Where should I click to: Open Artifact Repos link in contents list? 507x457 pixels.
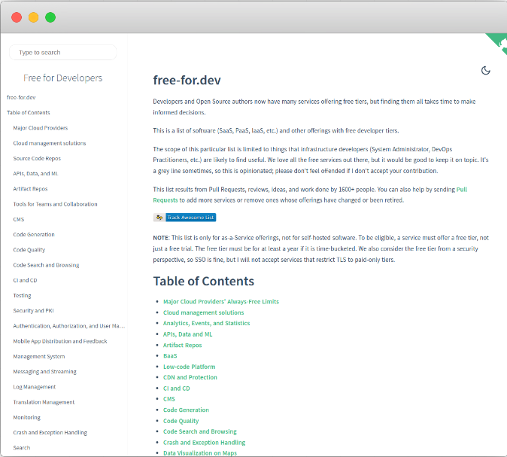point(182,346)
